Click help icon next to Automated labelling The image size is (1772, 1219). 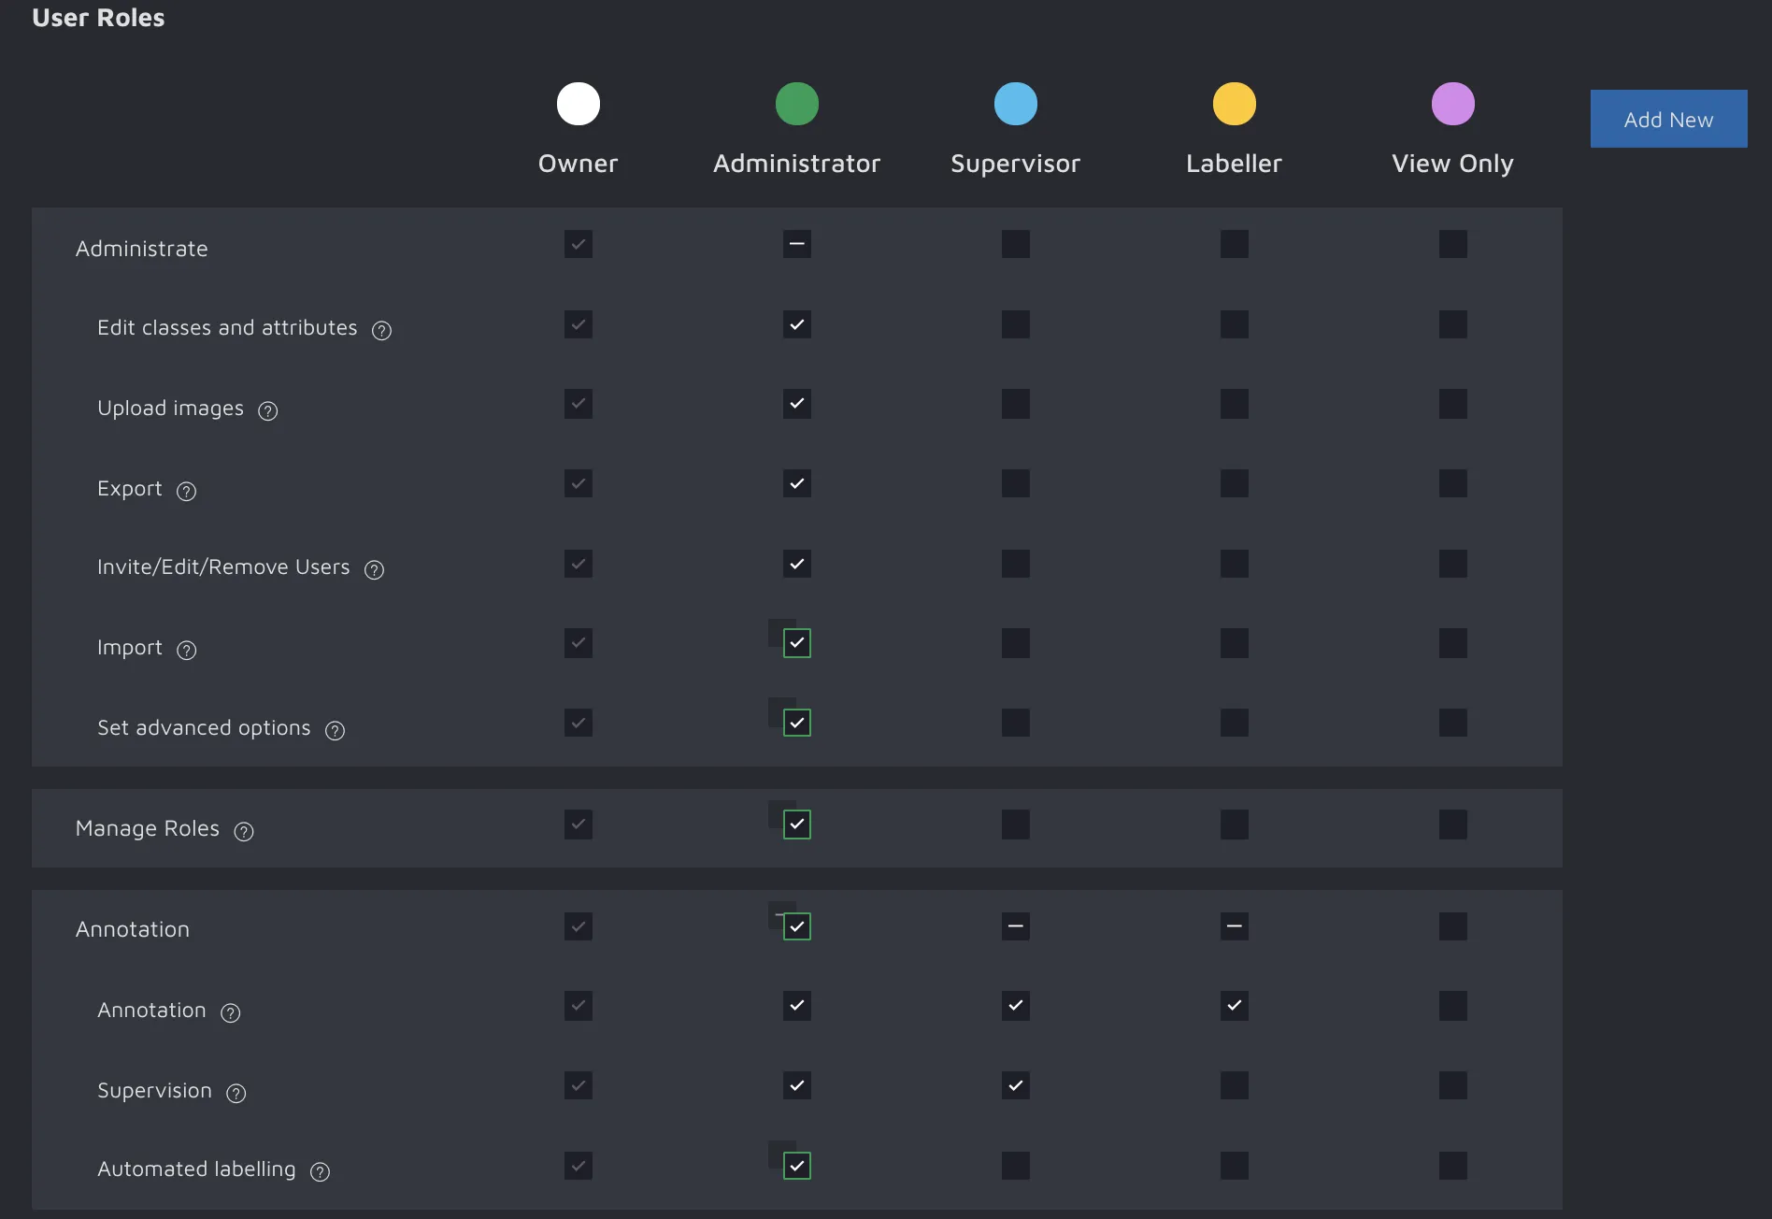(x=320, y=1171)
